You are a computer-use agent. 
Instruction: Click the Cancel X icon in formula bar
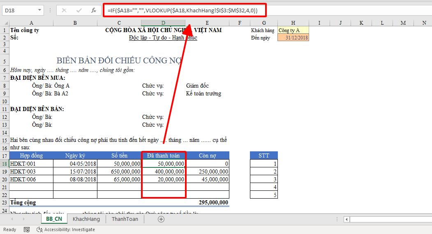(64, 10)
